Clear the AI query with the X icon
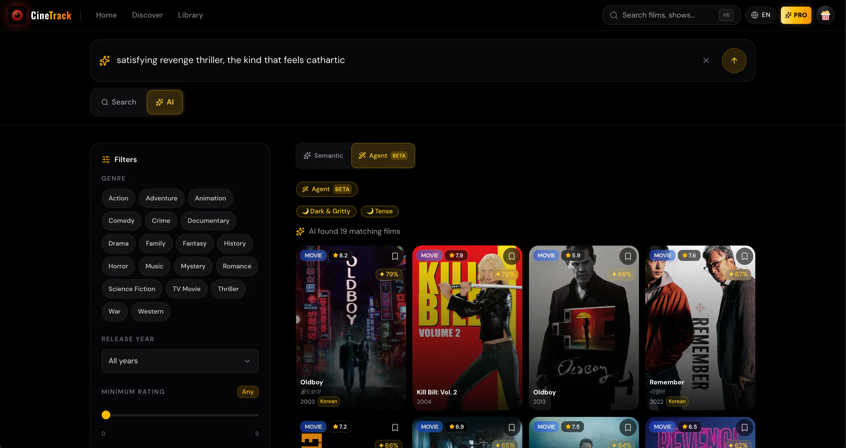This screenshot has height=448, width=846. [x=706, y=60]
